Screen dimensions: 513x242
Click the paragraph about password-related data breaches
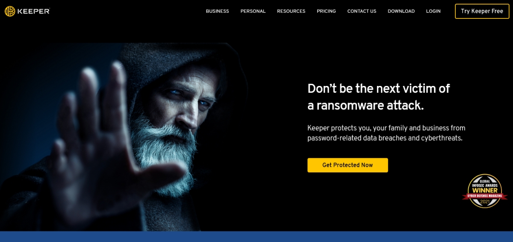pos(386,133)
